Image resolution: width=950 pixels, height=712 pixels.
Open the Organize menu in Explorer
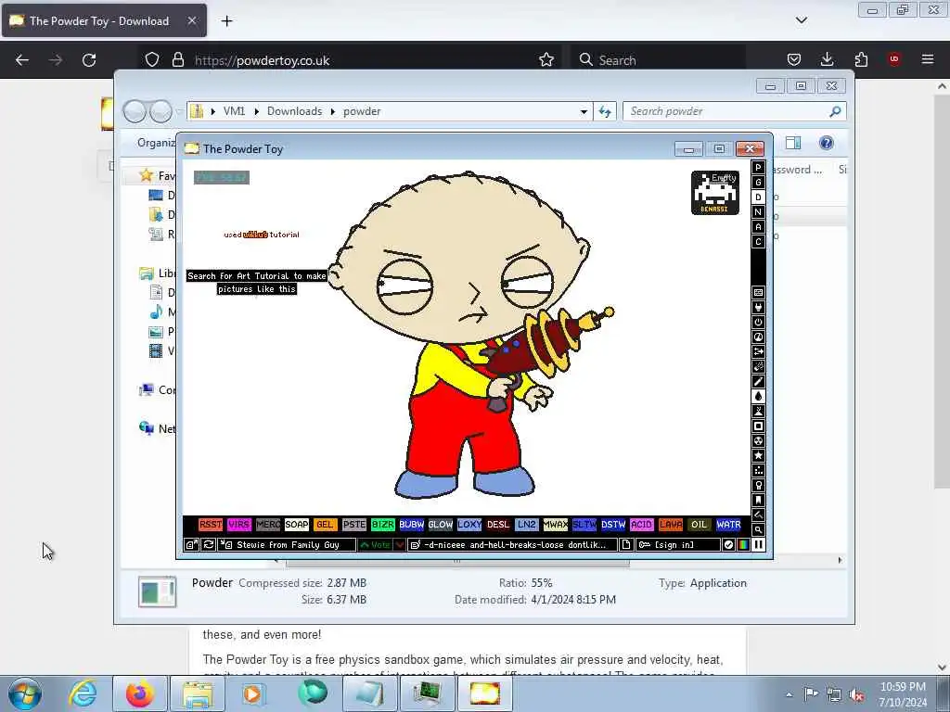pyautogui.click(x=156, y=143)
